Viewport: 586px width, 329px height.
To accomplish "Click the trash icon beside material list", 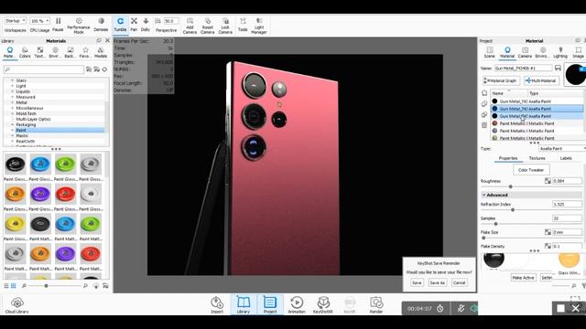I will click(484, 125).
